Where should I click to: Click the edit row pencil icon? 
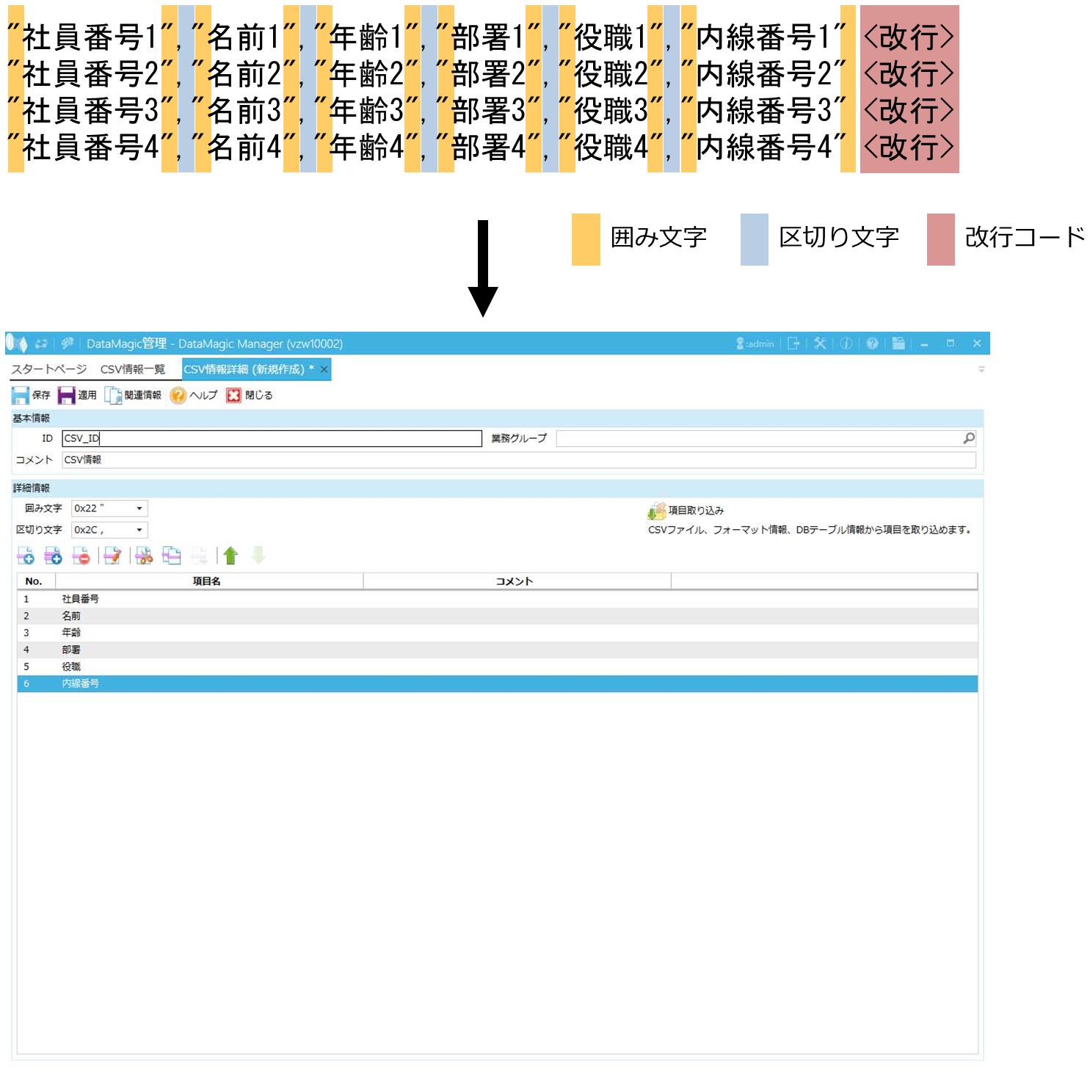tap(112, 556)
